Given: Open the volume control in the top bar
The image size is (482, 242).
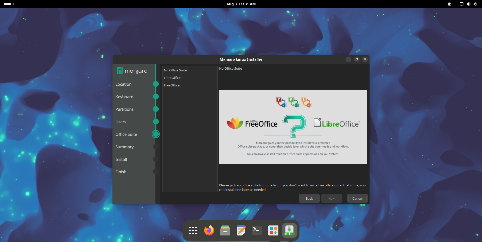Looking at the screenshot, I should 468,4.
